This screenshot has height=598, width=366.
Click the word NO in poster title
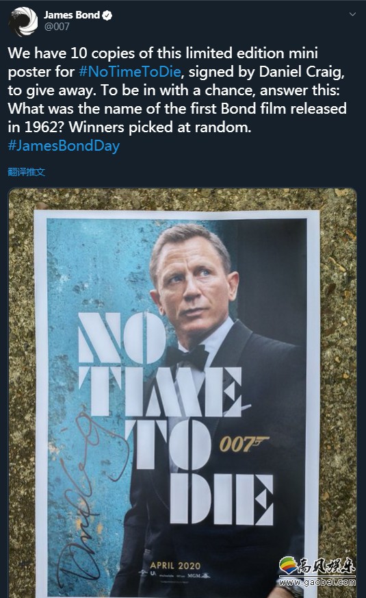(122, 338)
